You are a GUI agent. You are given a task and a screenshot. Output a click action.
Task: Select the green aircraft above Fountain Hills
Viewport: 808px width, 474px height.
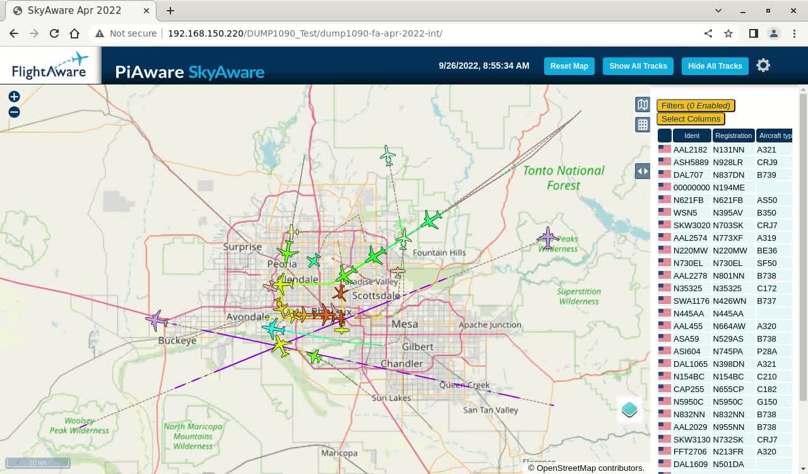click(x=431, y=220)
